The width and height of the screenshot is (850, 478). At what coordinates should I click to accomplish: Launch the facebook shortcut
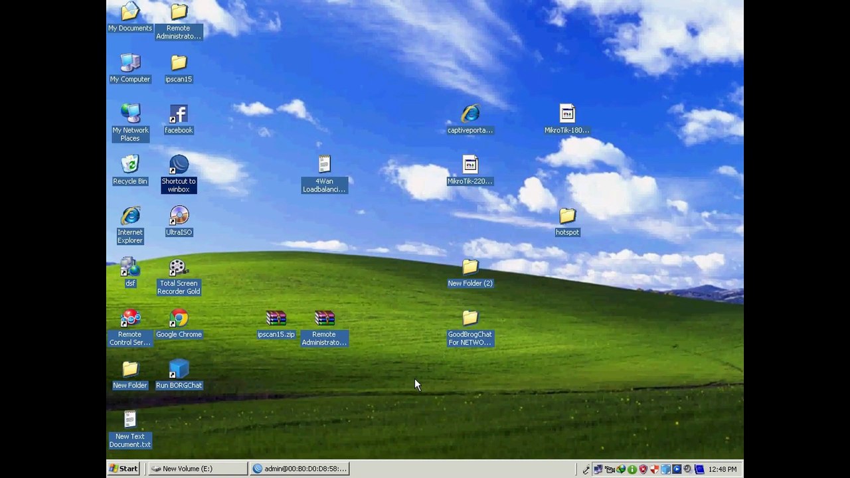pyautogui.click(x=179, y=119)
